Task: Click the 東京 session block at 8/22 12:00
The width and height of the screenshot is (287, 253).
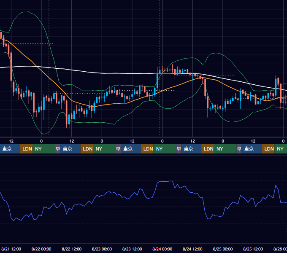Action: 70,149
